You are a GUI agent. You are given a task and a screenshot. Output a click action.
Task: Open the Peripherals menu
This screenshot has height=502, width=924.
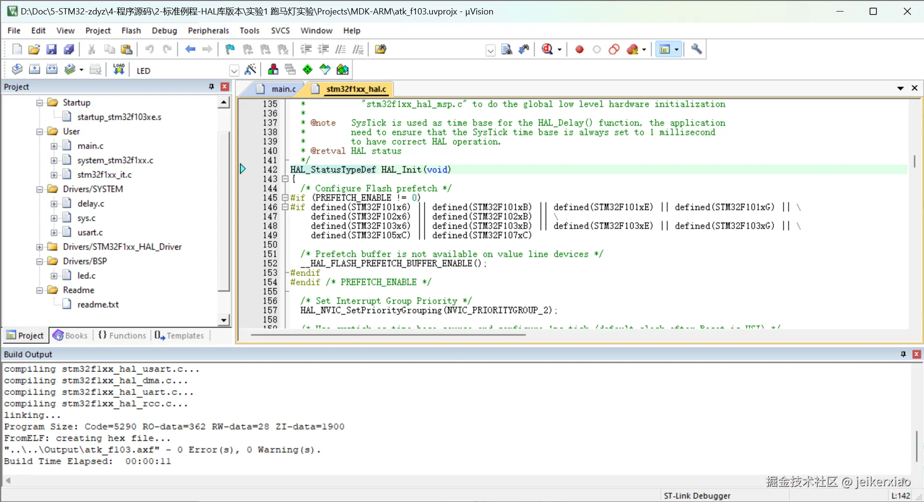[x=208, y=31]
